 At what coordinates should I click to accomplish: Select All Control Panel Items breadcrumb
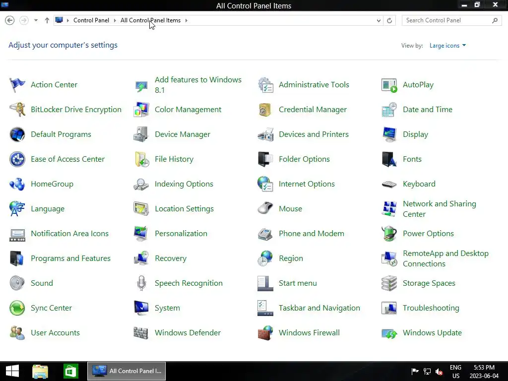(x=150, y=20)
